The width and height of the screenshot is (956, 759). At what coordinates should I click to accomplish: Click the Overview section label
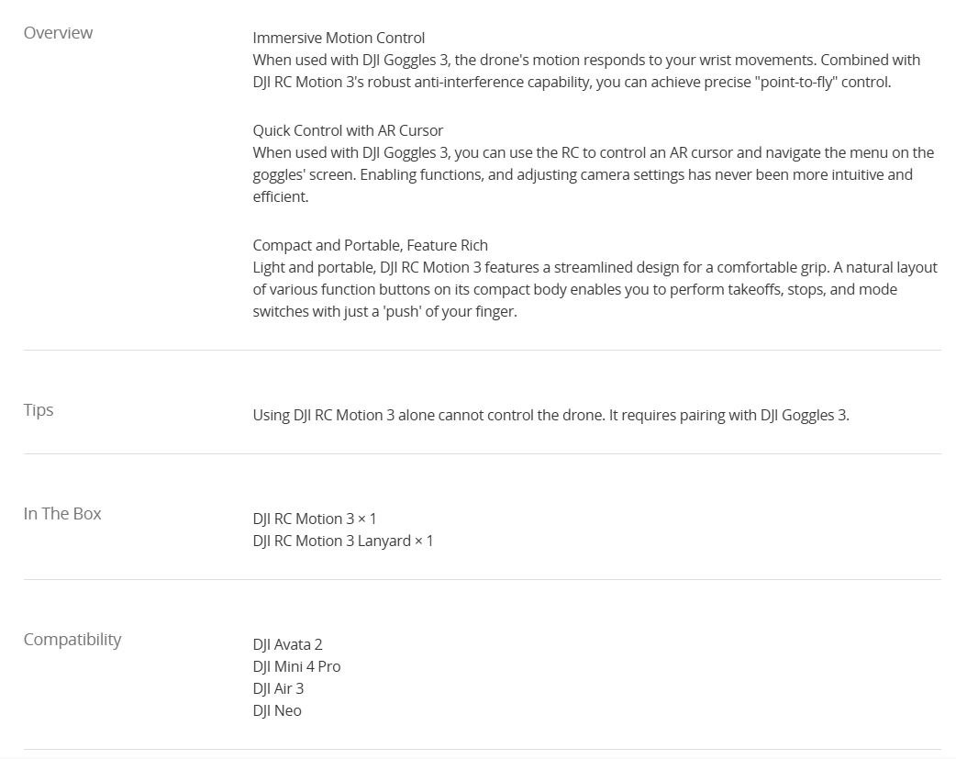(58, 33)
